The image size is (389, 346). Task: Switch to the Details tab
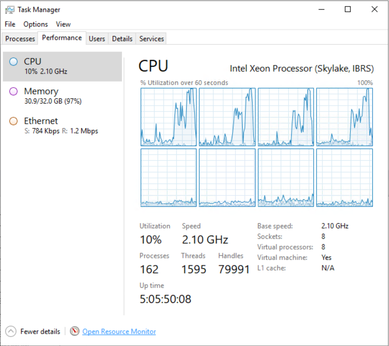122,38
